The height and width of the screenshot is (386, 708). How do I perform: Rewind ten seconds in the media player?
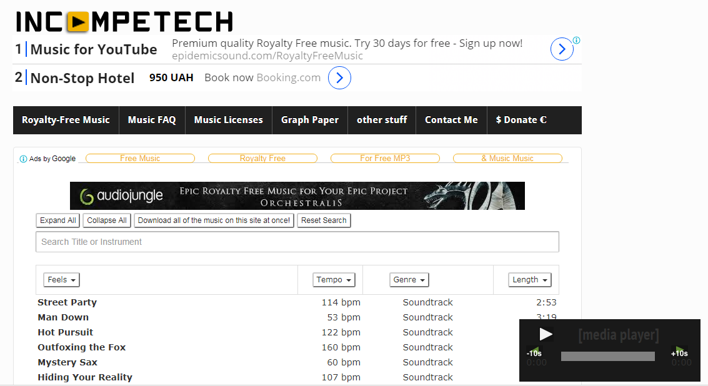tap(534, 352)
